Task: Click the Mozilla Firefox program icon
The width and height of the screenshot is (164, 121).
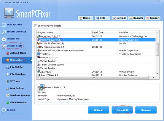Action: [x=39, y=43]
